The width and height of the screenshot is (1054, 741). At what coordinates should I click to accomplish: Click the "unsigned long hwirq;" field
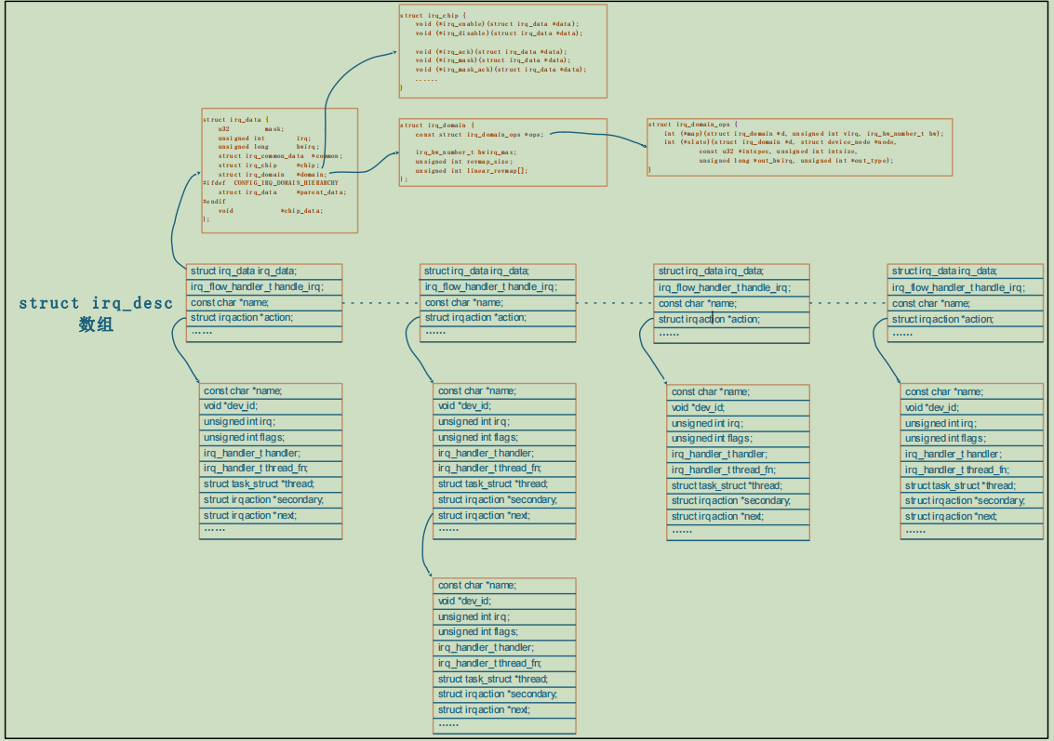point(268,147)
